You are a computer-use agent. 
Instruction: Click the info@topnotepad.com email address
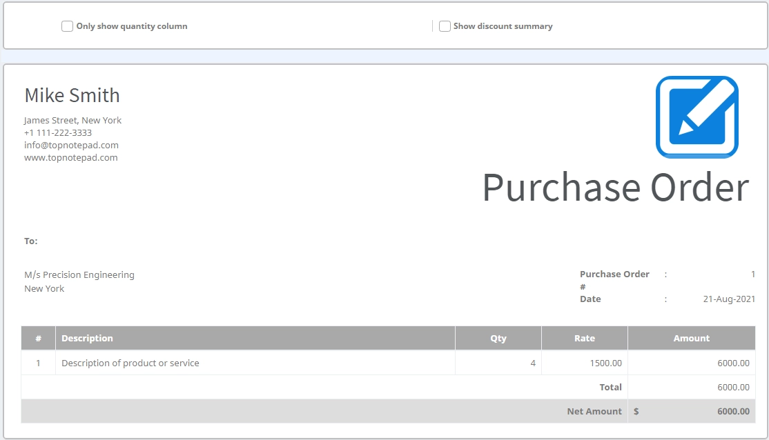pos(71,145)
